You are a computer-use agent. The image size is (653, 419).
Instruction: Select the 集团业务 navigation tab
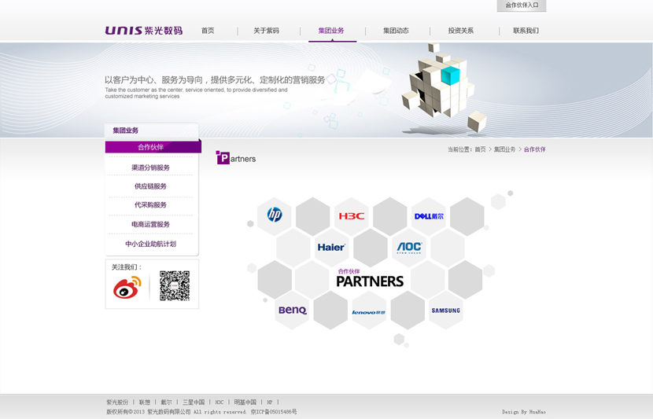tap(331, 31)
